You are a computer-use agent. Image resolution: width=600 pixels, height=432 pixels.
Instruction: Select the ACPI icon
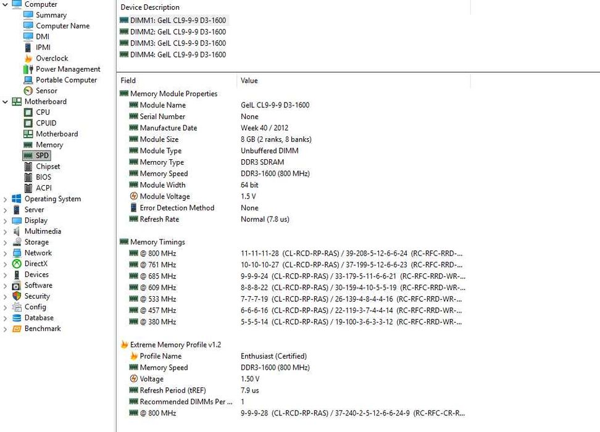click(28, 188)
